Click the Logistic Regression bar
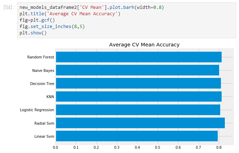 (x=138, y=109)
